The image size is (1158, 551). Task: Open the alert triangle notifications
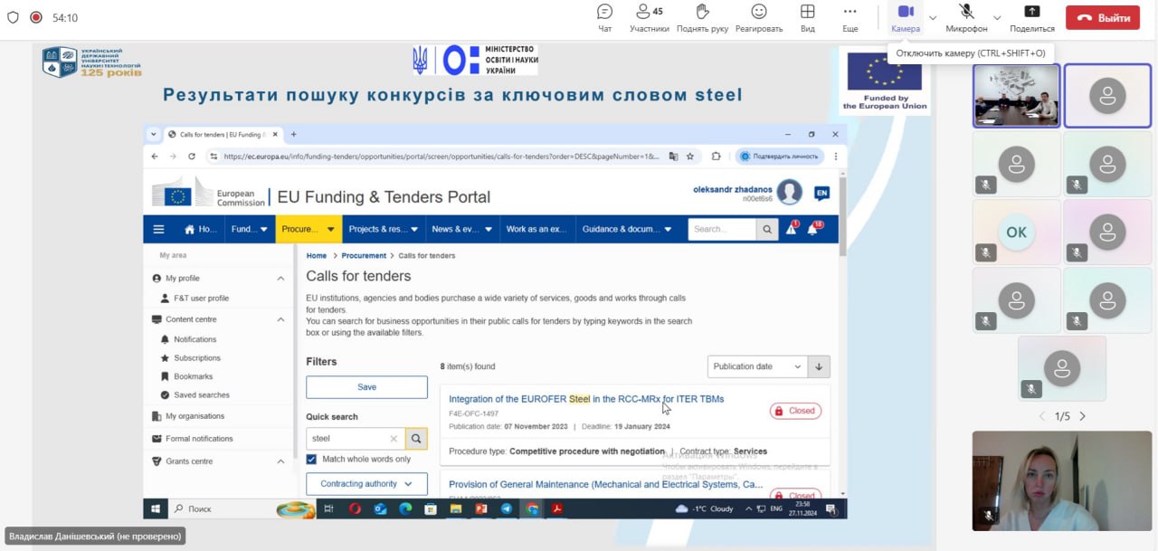click(x=792, y=228)
